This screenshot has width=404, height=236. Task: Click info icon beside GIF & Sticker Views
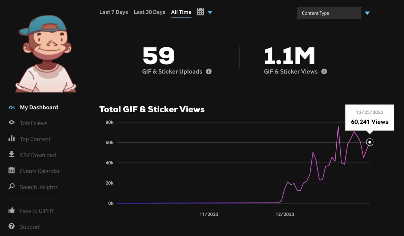coord(324,71)
